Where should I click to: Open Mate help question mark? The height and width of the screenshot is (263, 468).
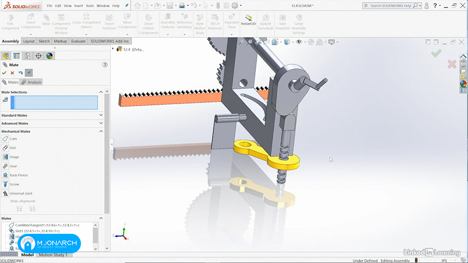pos(105,64)
